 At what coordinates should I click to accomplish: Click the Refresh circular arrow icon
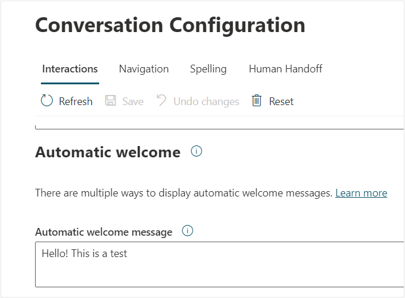pyautogui.click(x=47, y=101)
